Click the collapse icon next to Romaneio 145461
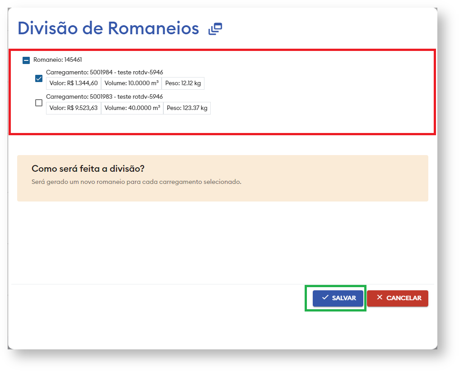 click(x=27, y=60)
